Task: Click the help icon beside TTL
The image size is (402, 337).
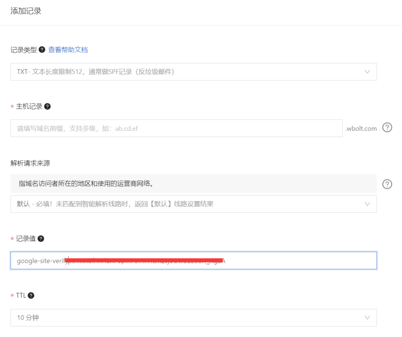Action: (x=31, y=295)
